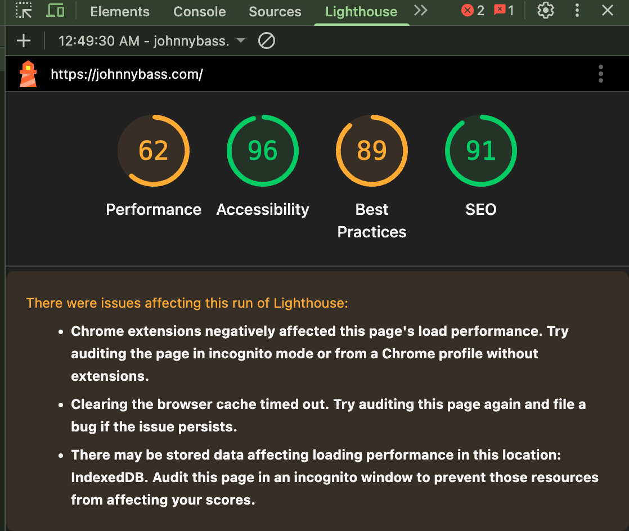Toggle the device toolbar emulation icon
This screenshot has width=629, height=531.
[x=55, y=11]
